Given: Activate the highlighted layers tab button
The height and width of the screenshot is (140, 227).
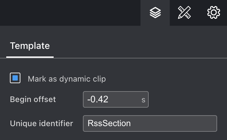Looking at the screenshot, I should pyautogui.click(x=155, y=13).
